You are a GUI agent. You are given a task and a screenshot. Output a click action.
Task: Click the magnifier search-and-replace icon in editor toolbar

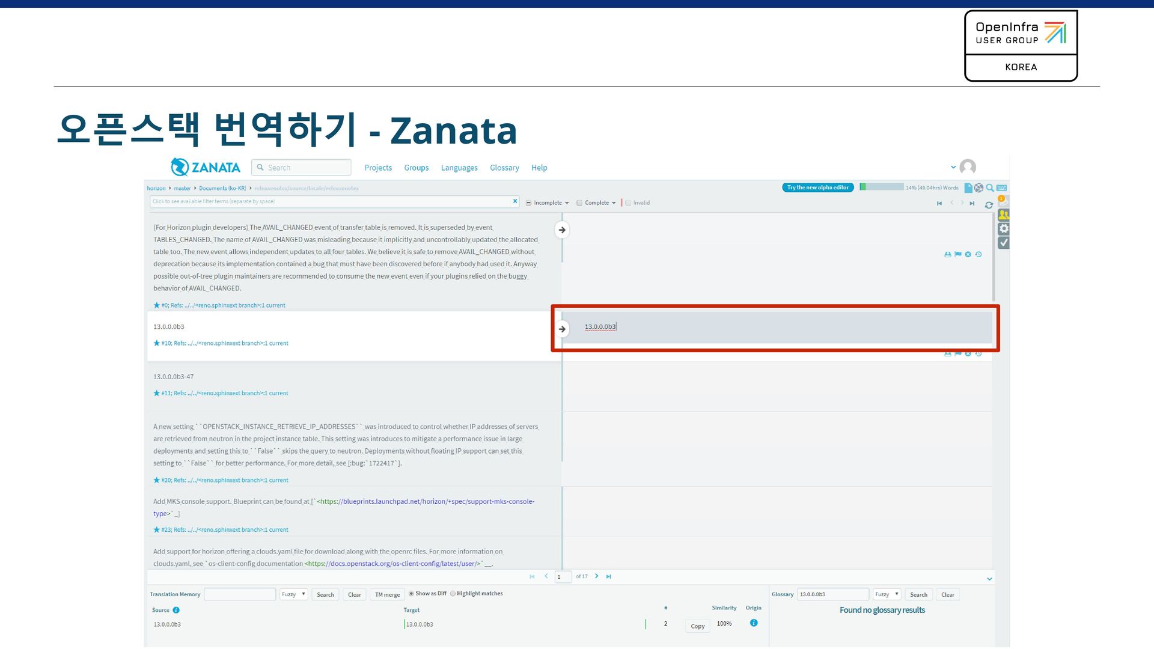coord(990,188)
